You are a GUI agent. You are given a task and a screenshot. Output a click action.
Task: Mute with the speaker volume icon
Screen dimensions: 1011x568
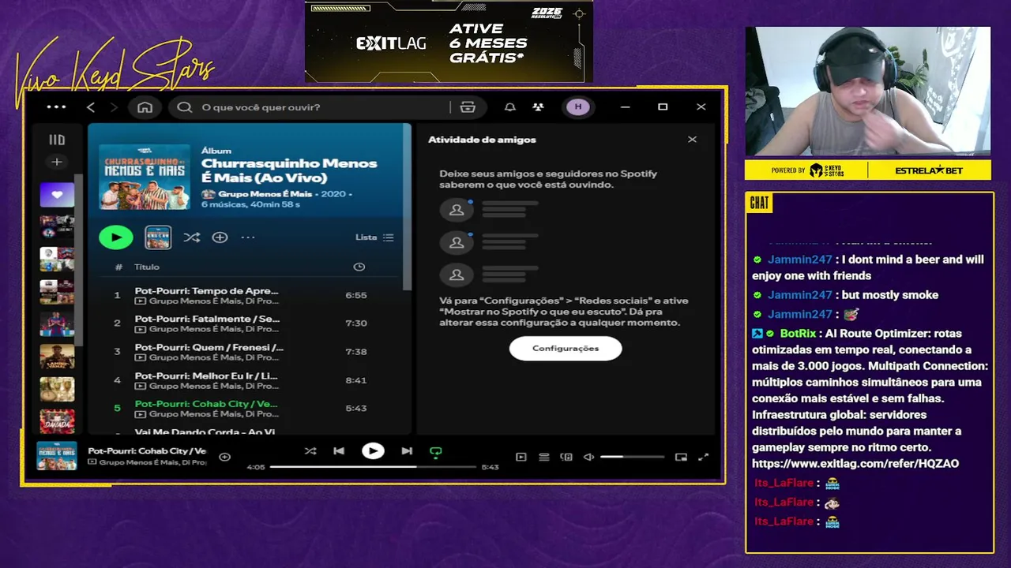[588, 457]
